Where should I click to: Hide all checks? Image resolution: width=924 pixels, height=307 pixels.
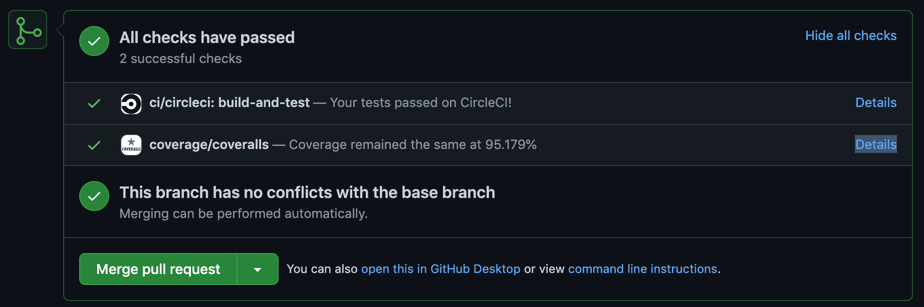(851, 35)
